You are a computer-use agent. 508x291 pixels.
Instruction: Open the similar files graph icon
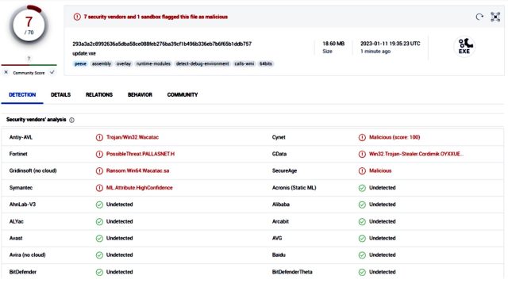(495, 17)
